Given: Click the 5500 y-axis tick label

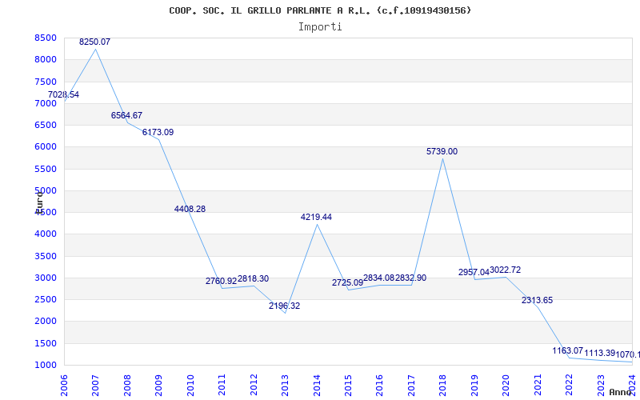Looking at the screenshot, I should (46, 169).
